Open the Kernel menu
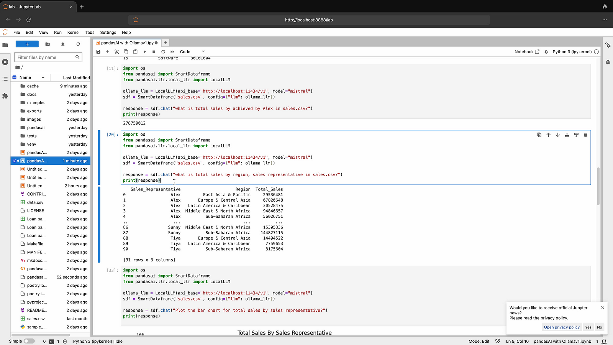The height and width of the screenshot is (345, 613). 73,33
